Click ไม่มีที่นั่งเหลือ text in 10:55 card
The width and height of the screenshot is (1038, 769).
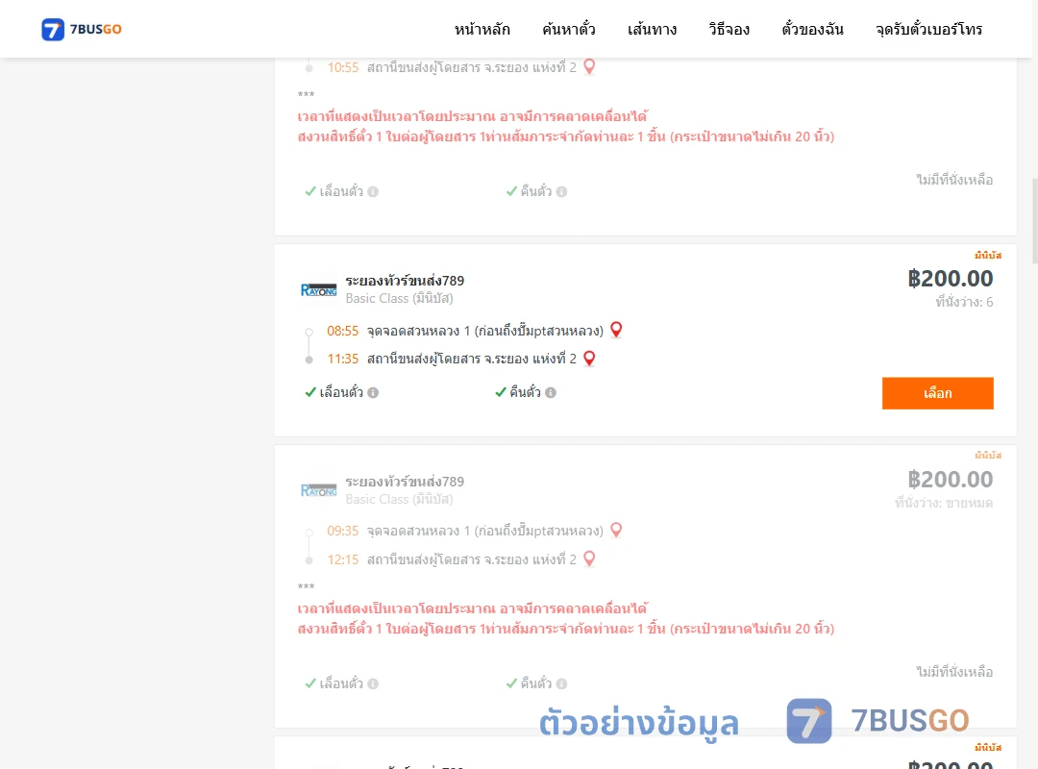coord(954,180)
